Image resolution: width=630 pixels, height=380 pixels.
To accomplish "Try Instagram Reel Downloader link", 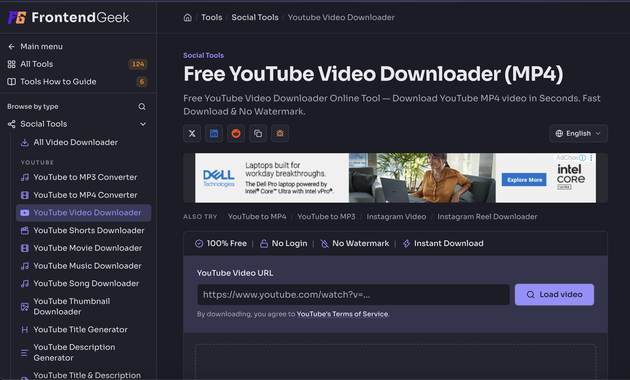I will click(487, 217).
